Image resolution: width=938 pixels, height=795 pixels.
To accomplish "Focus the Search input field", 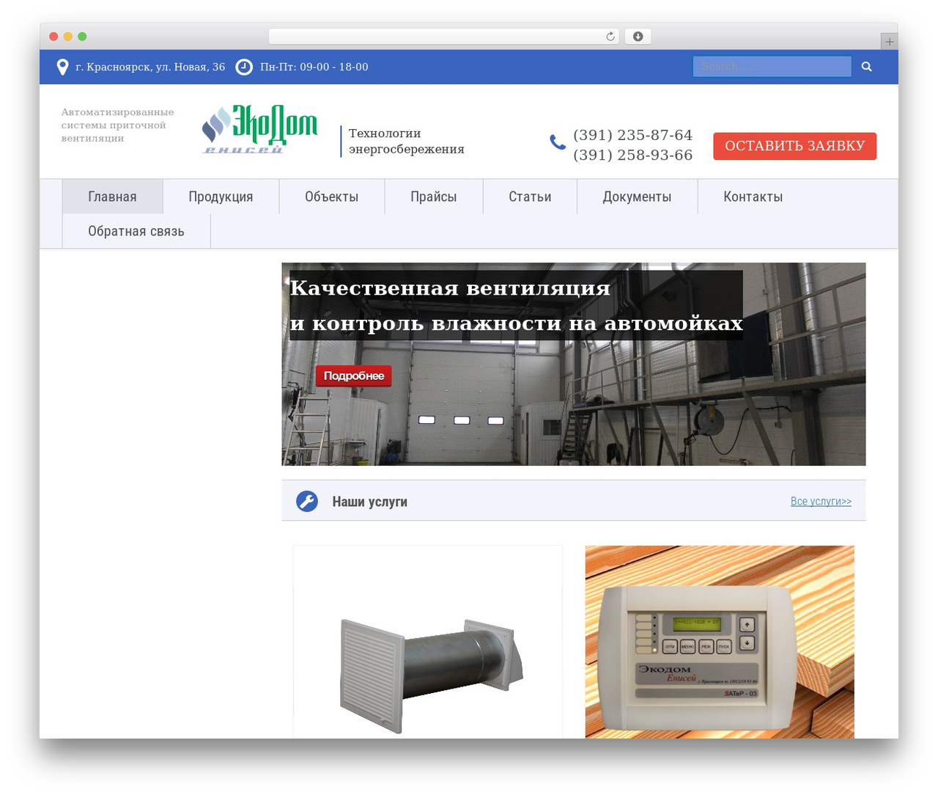I will point(772,67).
